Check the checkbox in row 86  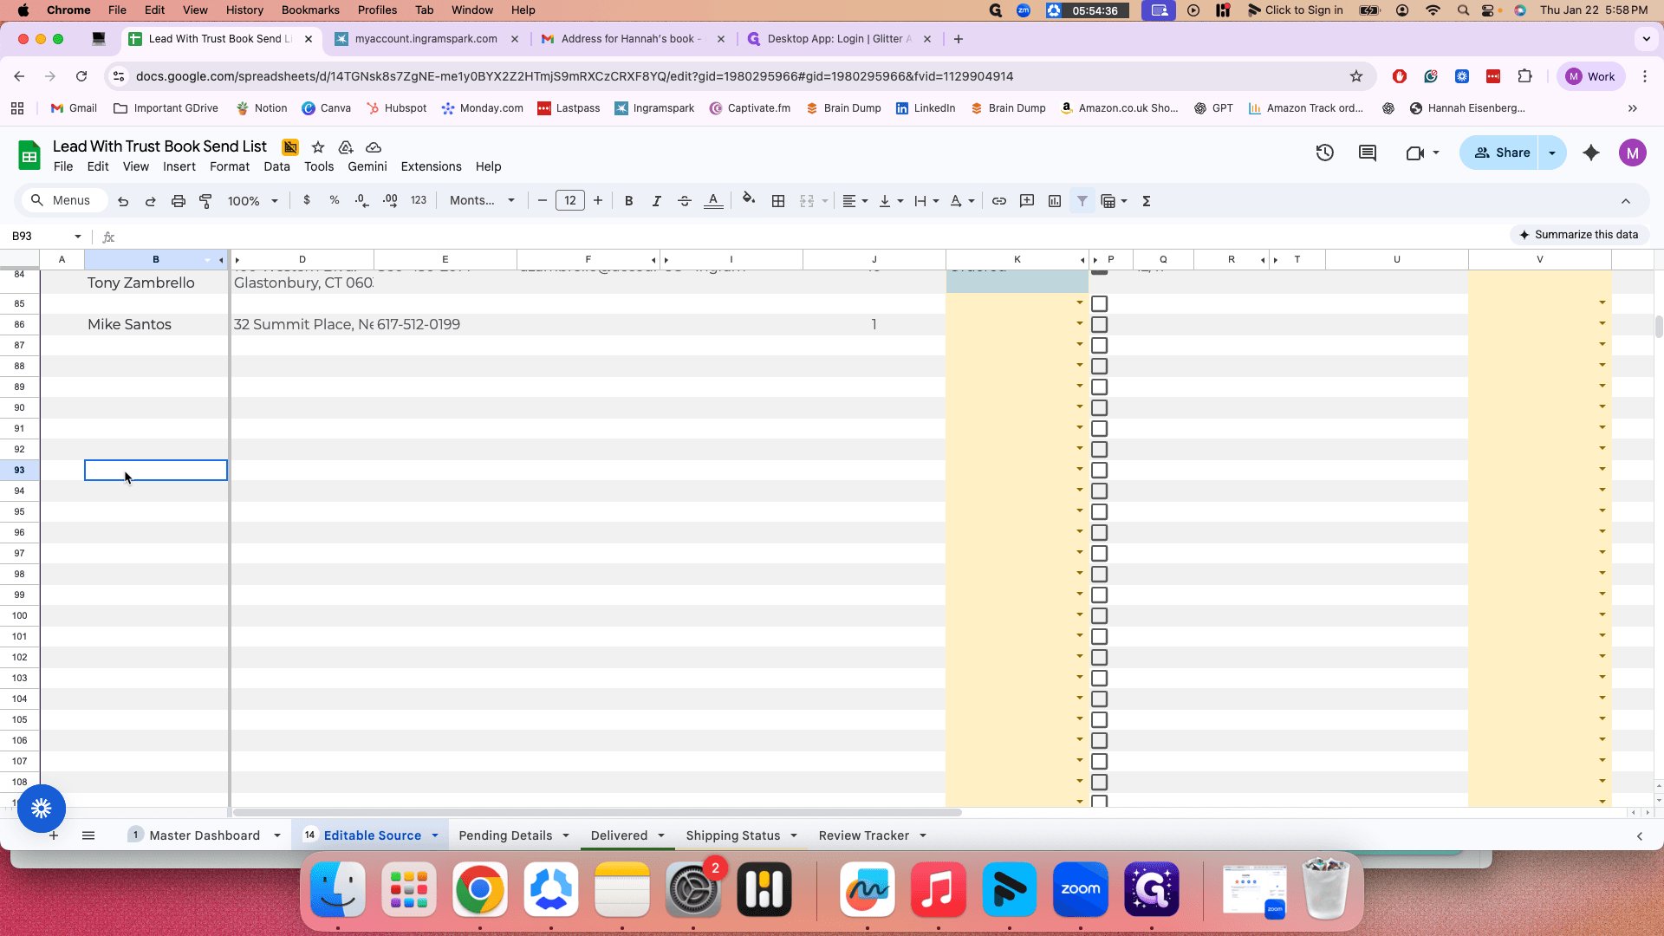point(1100,325)
